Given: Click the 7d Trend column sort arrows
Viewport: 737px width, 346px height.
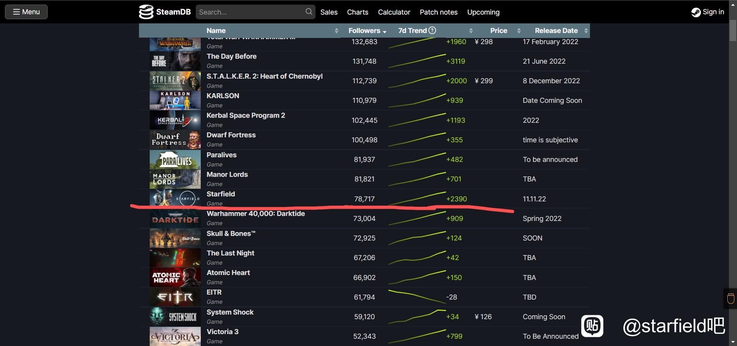Looking at the screenshot, I should [471, 31].
